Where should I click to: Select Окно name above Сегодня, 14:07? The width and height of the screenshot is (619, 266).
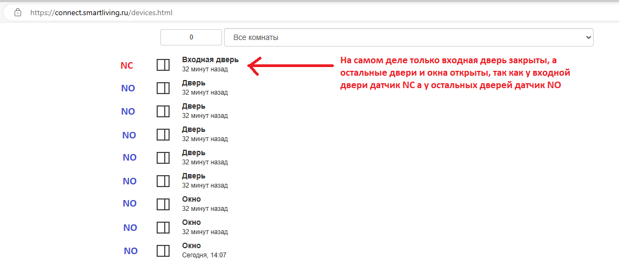191,245
